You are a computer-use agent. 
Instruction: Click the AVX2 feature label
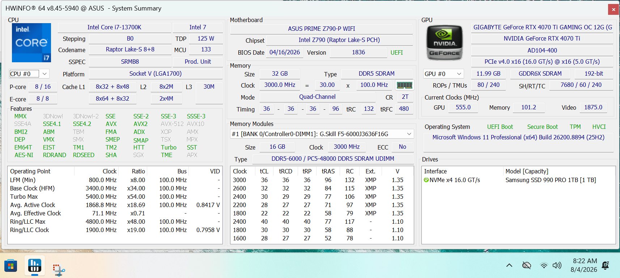pyautogui.click(x=140, y=124)
